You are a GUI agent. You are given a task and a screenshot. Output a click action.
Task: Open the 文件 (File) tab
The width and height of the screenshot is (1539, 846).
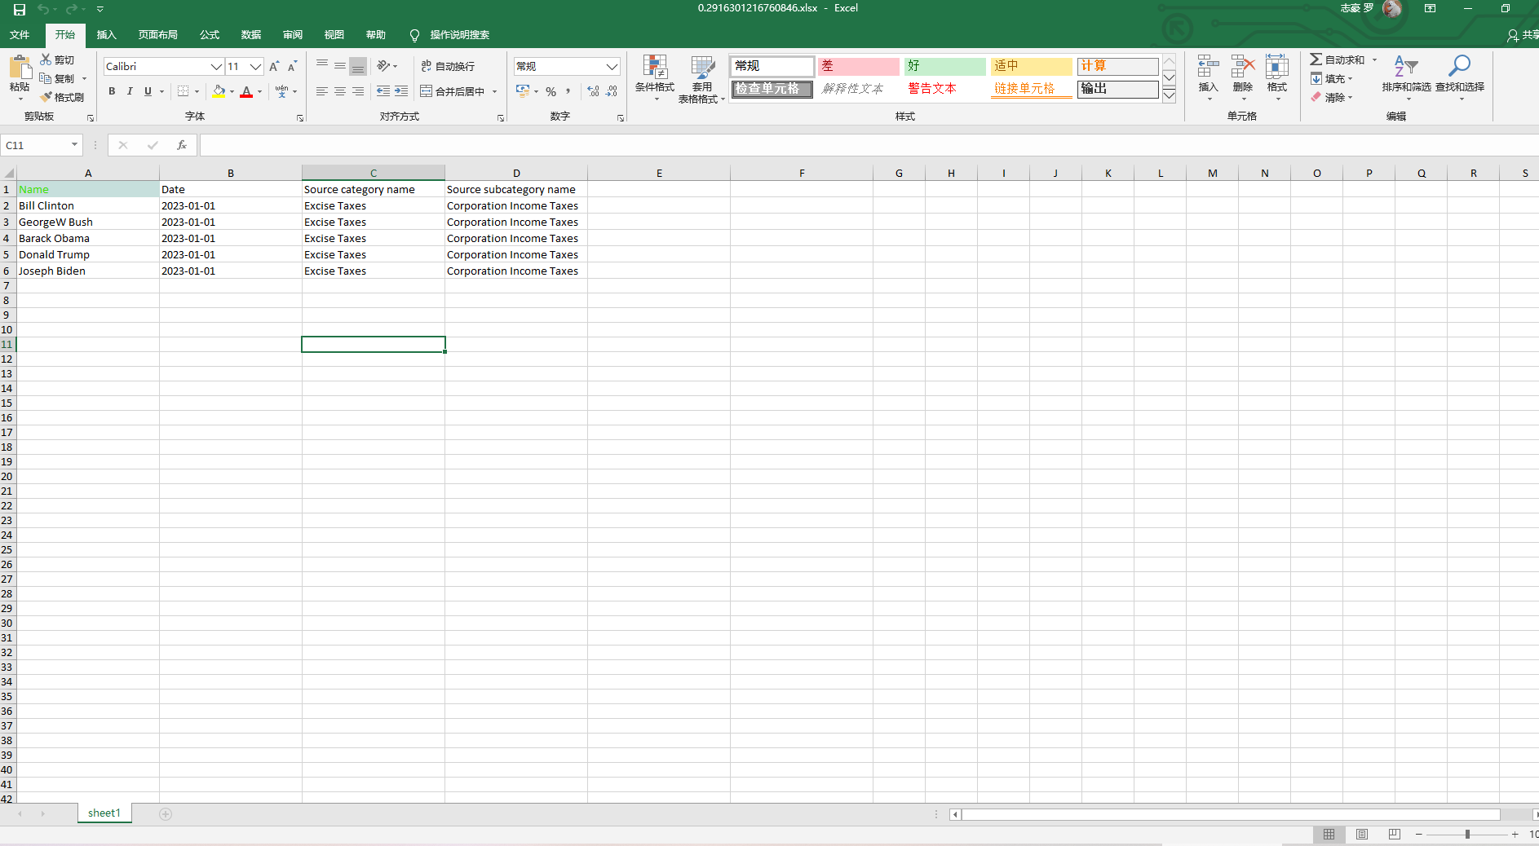[20, 35]
